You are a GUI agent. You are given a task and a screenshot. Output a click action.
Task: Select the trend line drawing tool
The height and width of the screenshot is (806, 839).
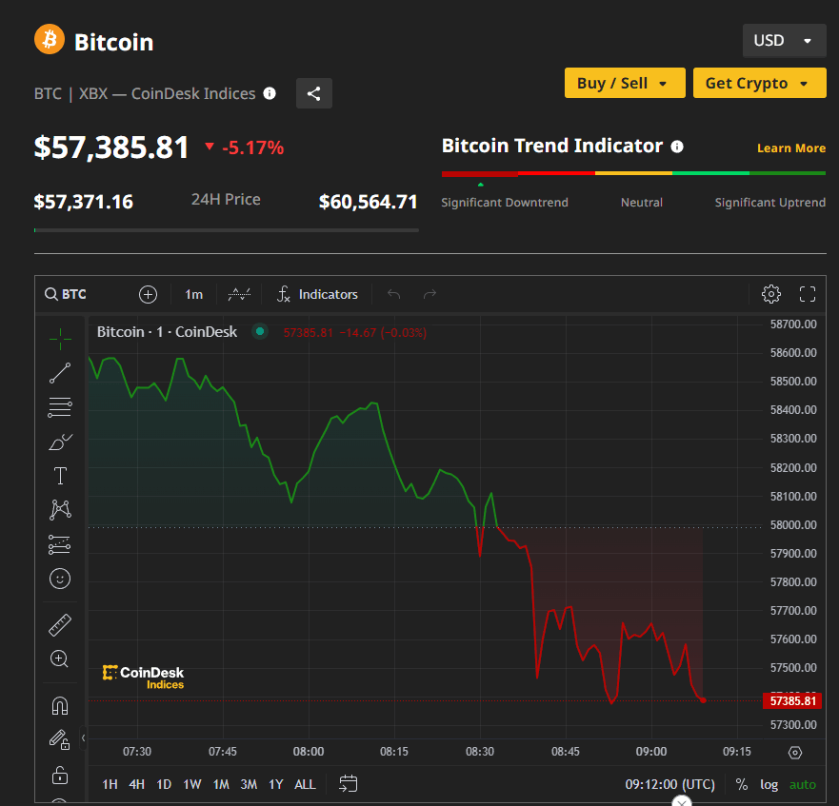point(60,373)
